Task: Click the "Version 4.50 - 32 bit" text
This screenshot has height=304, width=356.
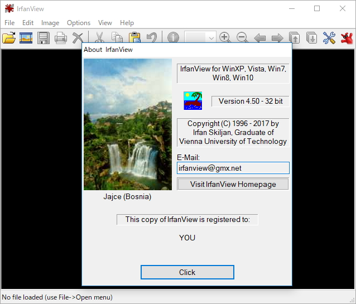Action: pyautogui.click(x=251, y=101)
